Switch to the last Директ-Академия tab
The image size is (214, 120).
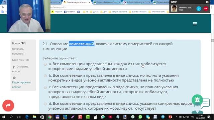pos(162,2)
